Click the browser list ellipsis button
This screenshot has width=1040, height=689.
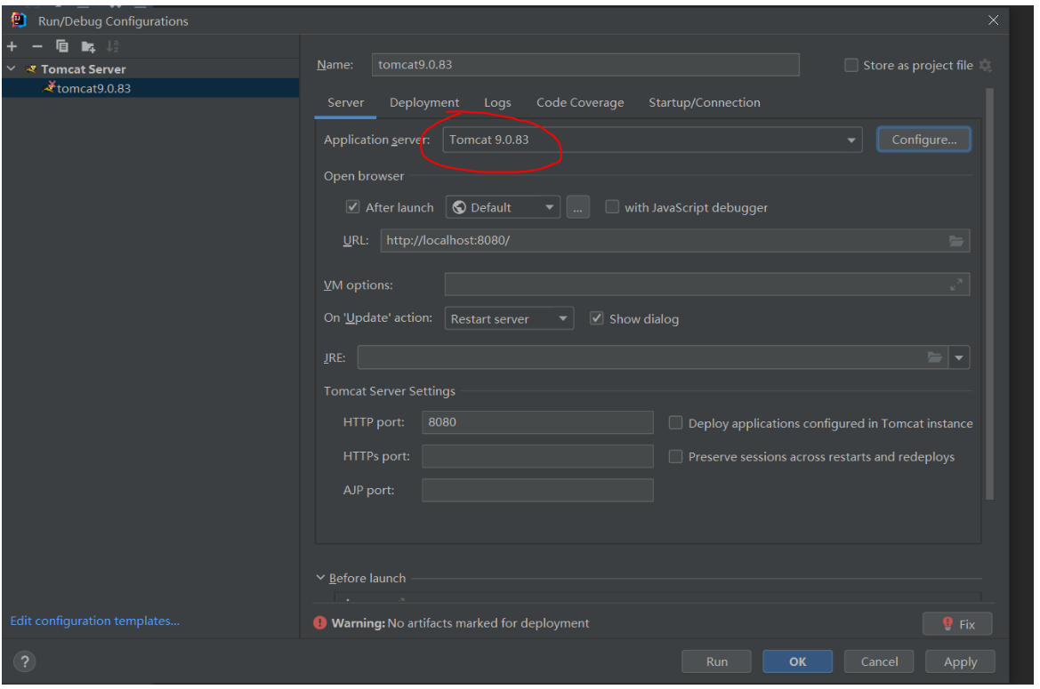click(x=577, y=207)
